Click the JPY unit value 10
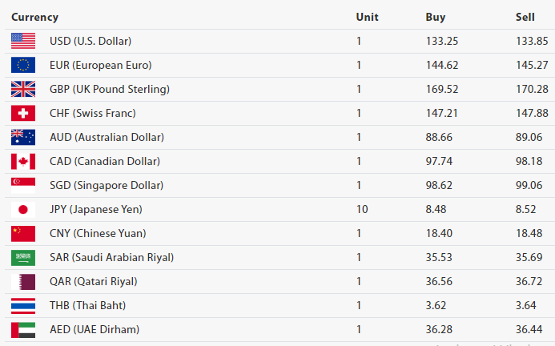 pos(362,209)
